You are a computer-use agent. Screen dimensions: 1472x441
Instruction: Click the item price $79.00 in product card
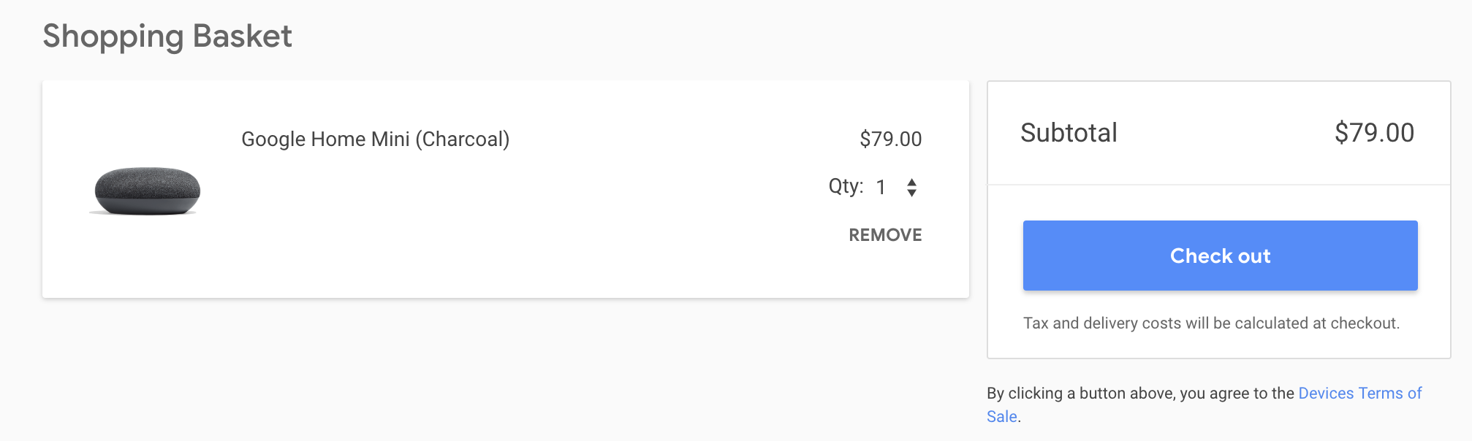890,139
